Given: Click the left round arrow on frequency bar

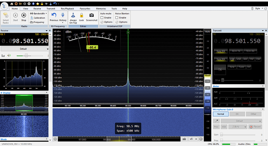Looking at the screenshot, I should [55, 139].
